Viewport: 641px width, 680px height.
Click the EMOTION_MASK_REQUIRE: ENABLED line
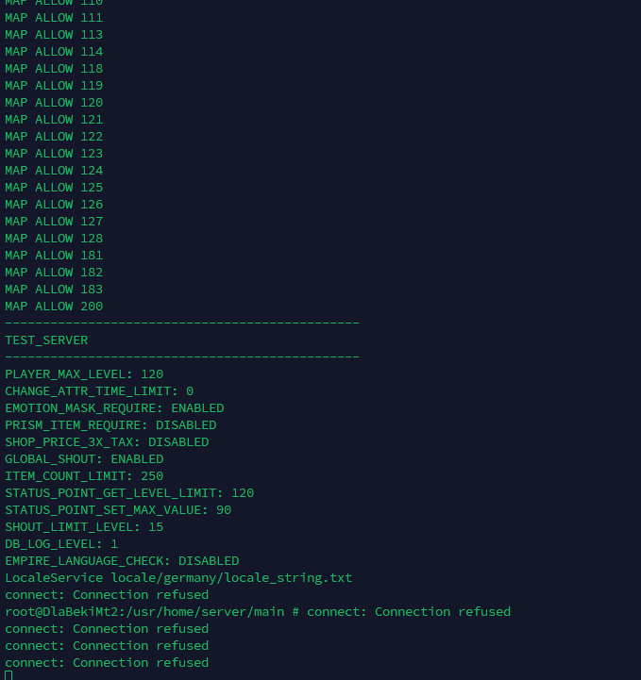114,408
